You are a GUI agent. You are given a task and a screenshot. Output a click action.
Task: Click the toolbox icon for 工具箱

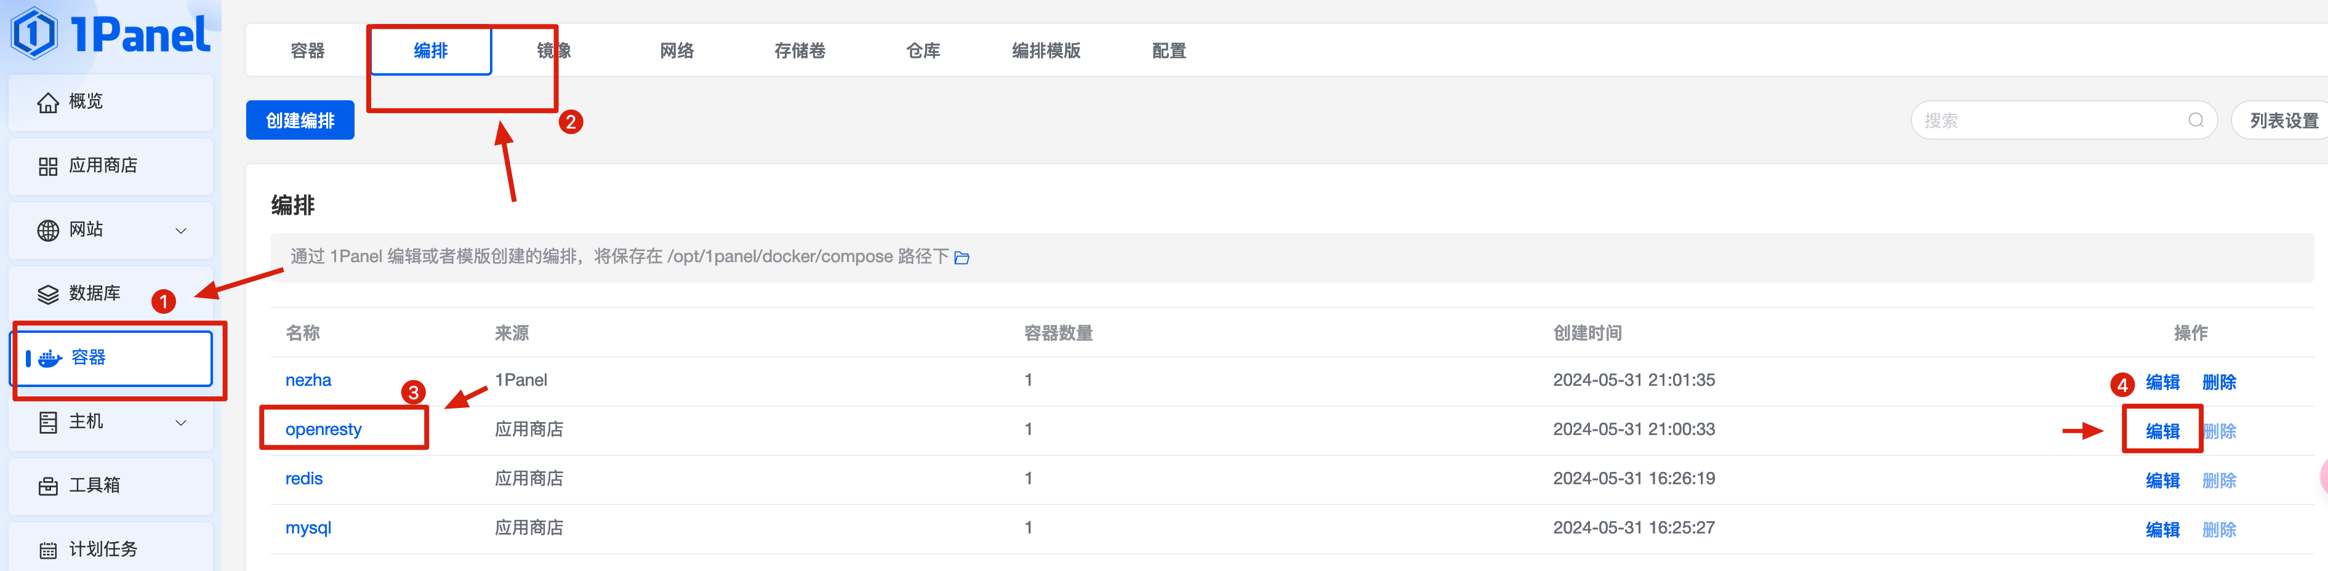[x=48, y=486]
